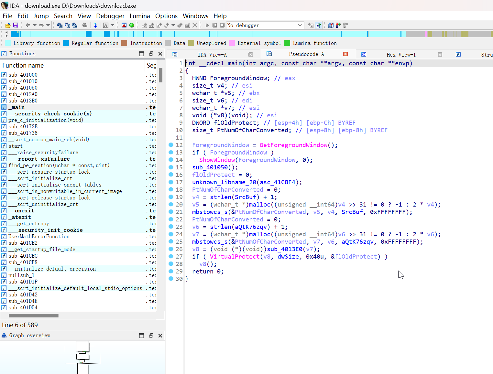Click the Lumina function green legend swatch
Screen dimensions: 493x374
[x=287, y=43]
